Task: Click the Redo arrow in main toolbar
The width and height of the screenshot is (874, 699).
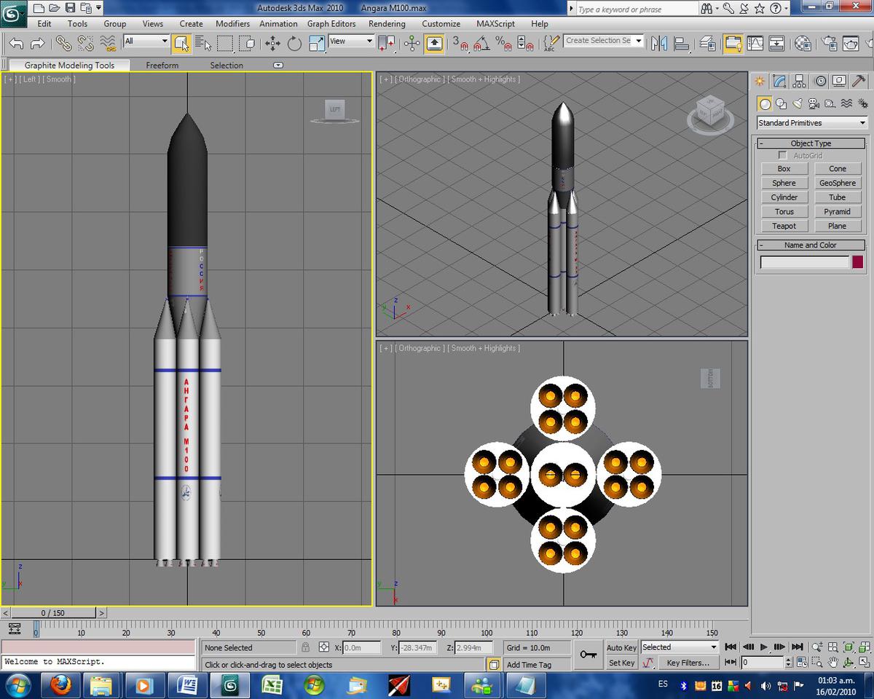Action: pos(37,44)
